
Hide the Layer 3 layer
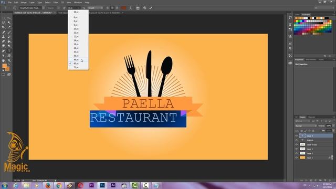click(x=297, y=149)
